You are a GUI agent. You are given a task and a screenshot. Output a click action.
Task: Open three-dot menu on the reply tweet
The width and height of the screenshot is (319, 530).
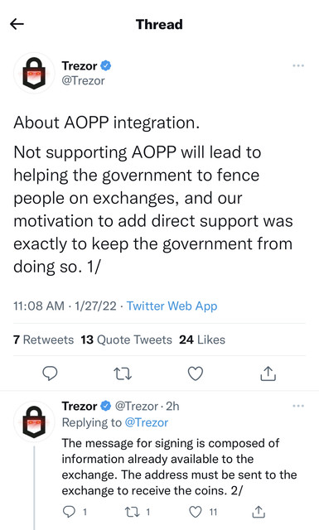pos(298,406)
